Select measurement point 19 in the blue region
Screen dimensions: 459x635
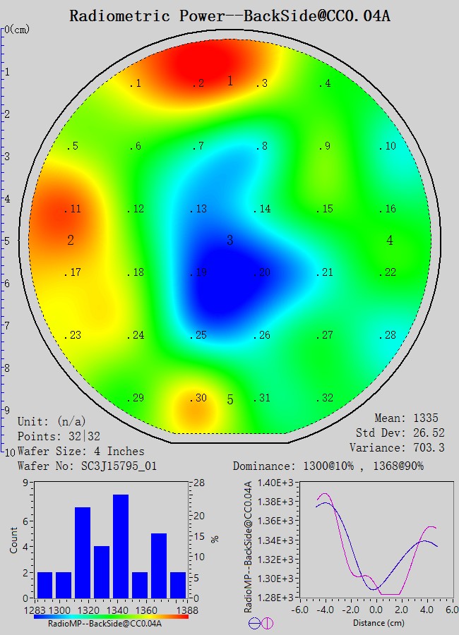pos(200,272)
